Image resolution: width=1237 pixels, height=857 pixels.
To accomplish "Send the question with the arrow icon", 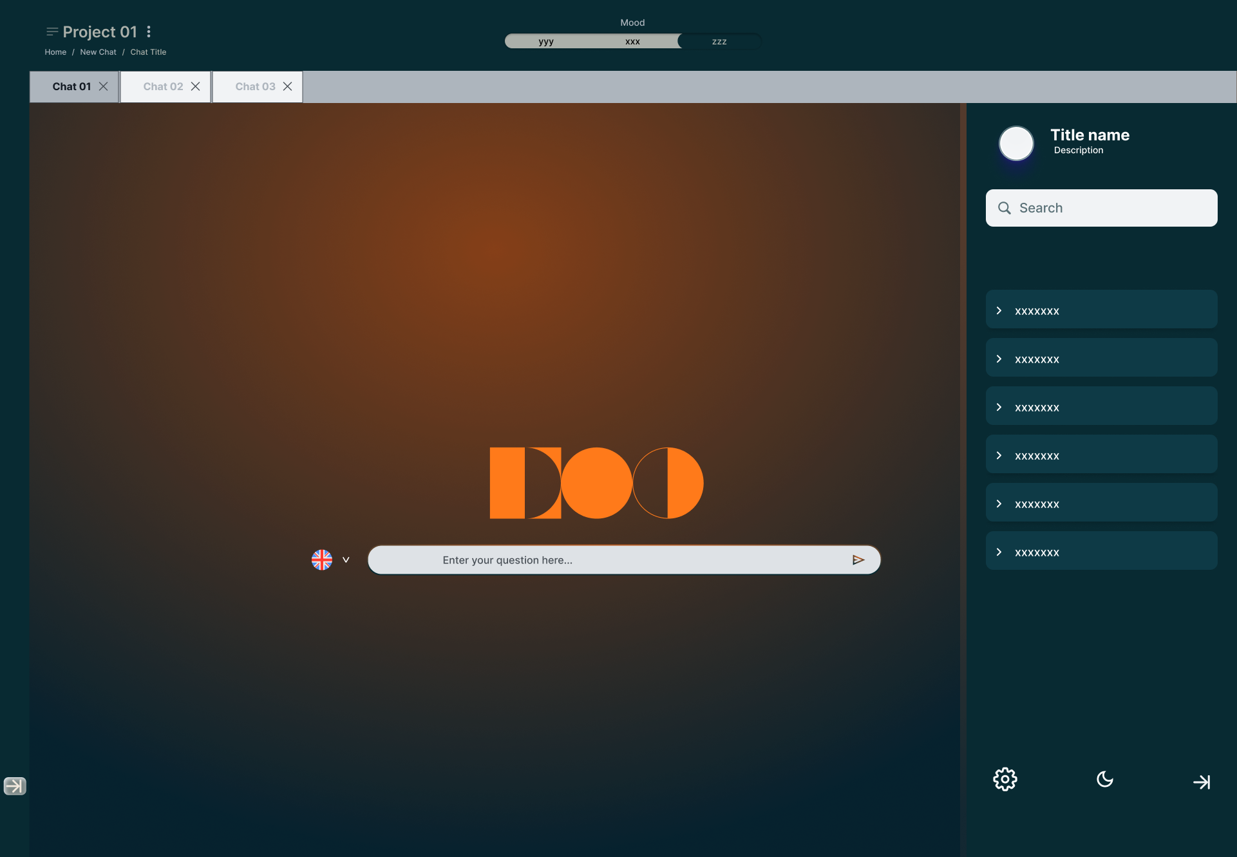I will 858,560.
